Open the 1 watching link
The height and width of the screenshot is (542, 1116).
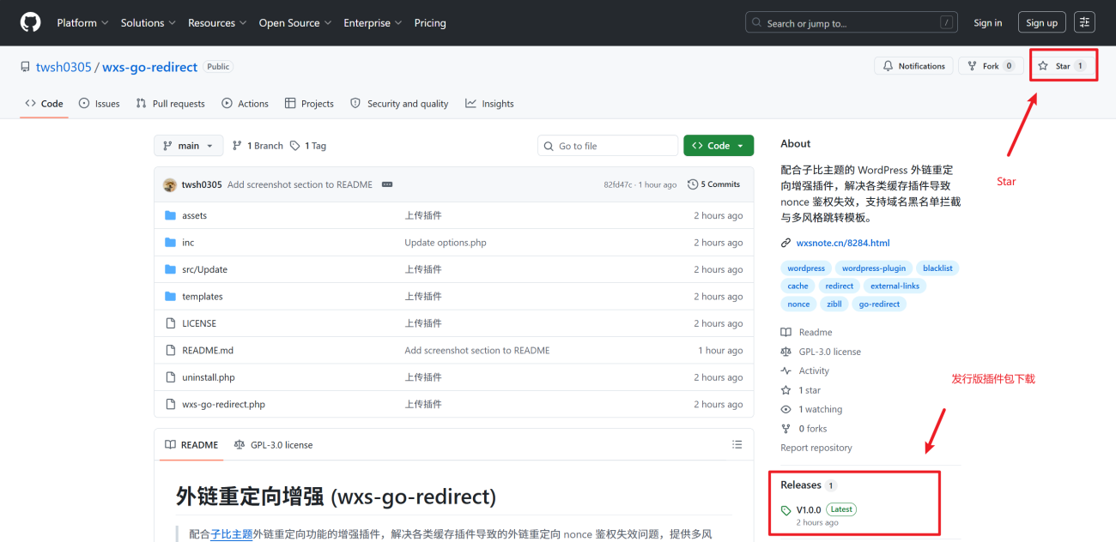[811, 410]
